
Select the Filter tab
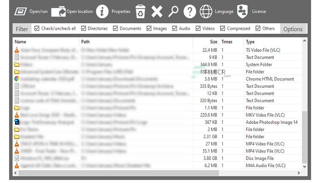pyautogui.click(x=22, y=29)
